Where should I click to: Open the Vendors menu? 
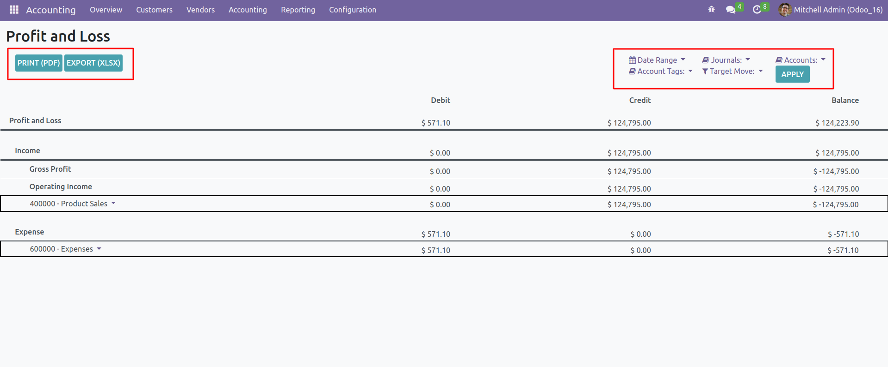(x=200, y=10)
